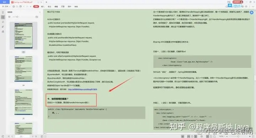Screen dimensions: 256x138
Task: Click the zoom in plus button
Action: tap(250, 136)
